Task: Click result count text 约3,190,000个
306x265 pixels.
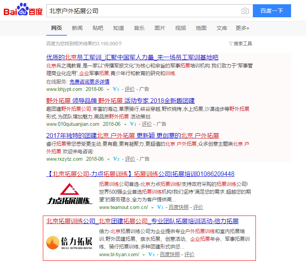Action: coord(107,44)
